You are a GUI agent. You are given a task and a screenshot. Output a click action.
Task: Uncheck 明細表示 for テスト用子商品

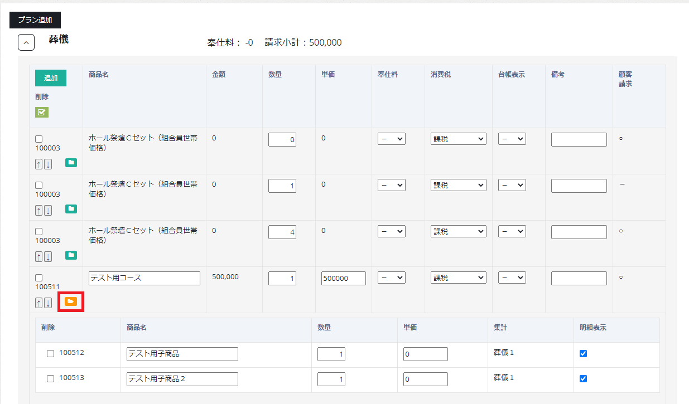pos(584,353)
